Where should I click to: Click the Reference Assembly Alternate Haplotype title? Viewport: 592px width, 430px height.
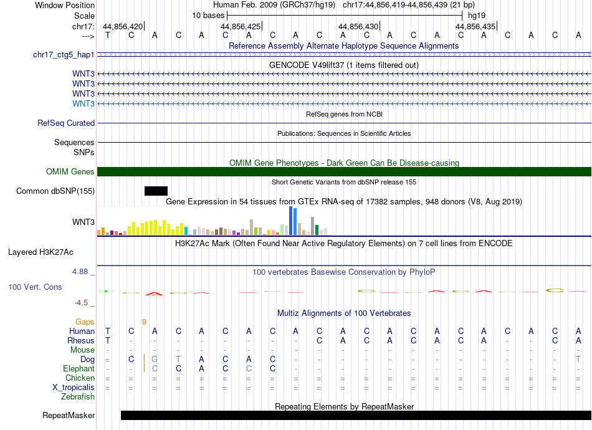tap(344, 45)
